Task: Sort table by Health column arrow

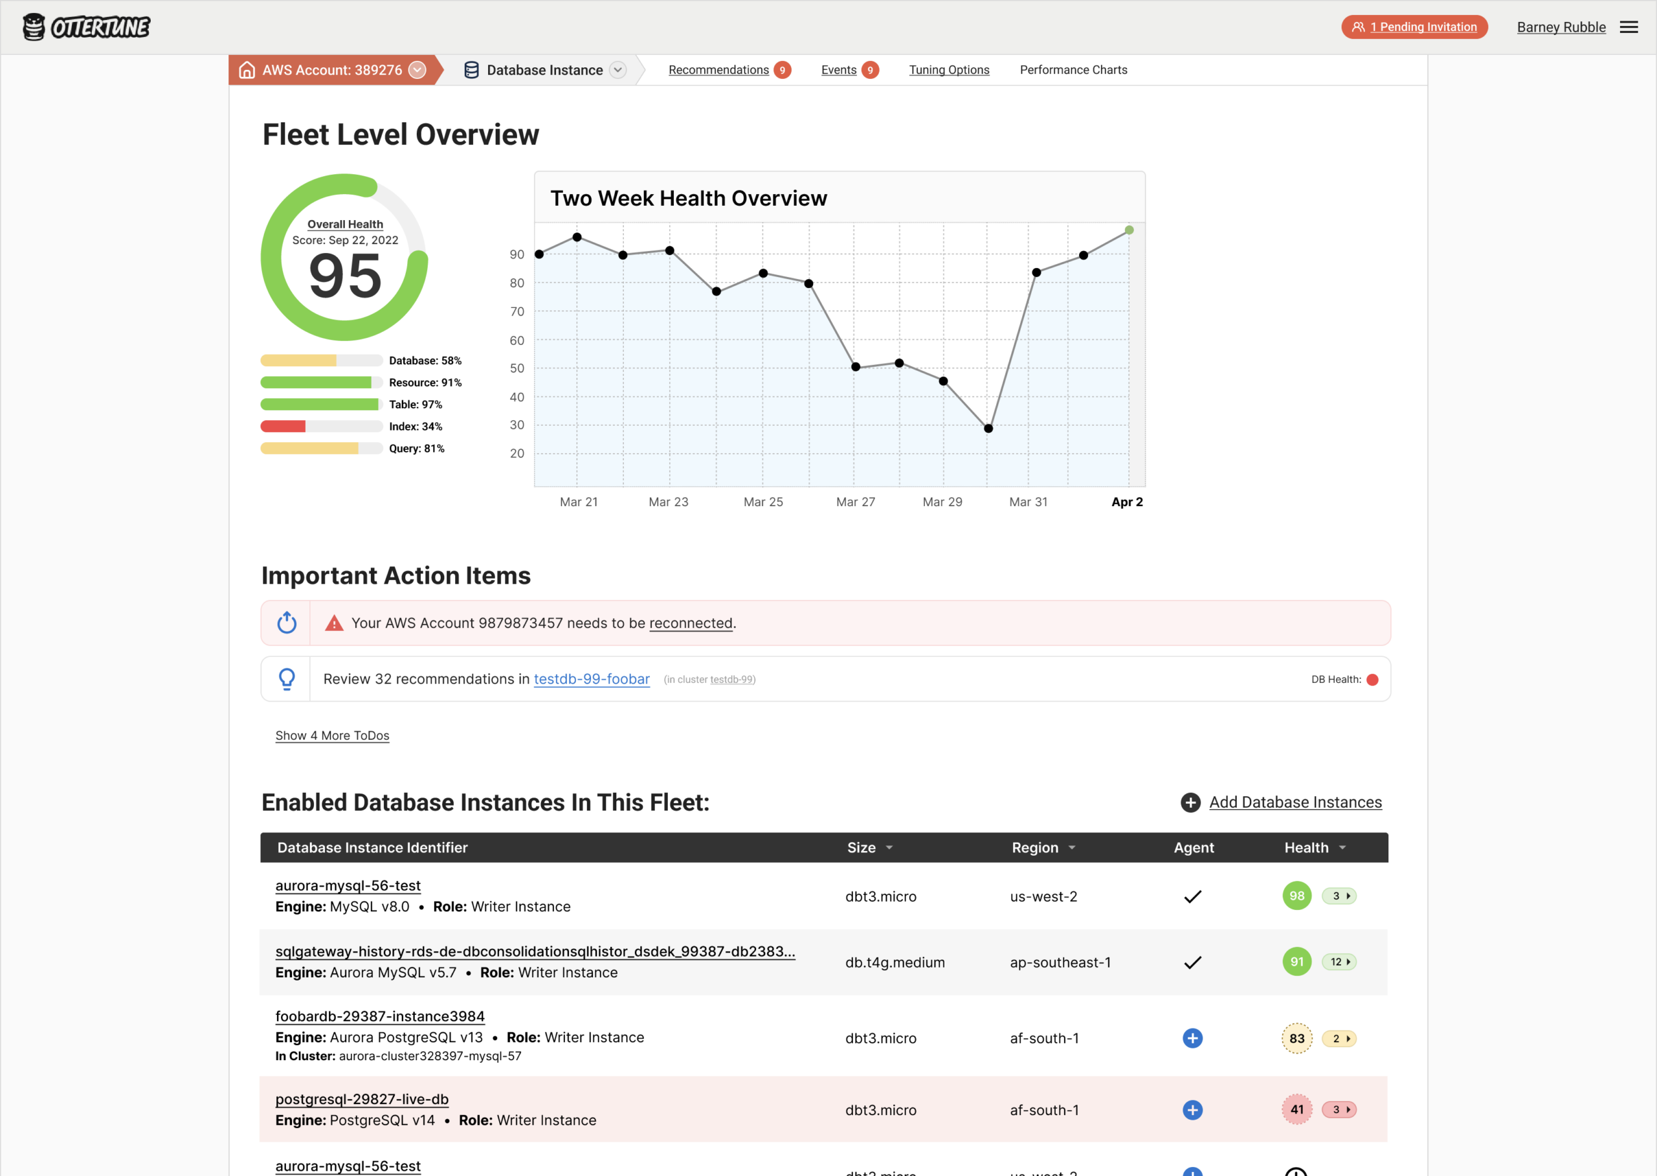Action: coord(1342,847)
